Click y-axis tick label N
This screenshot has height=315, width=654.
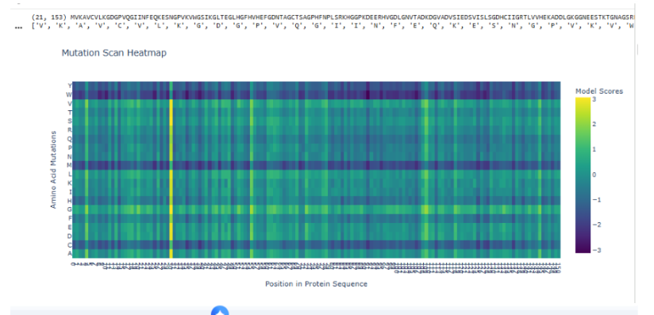tap(70, 156)
